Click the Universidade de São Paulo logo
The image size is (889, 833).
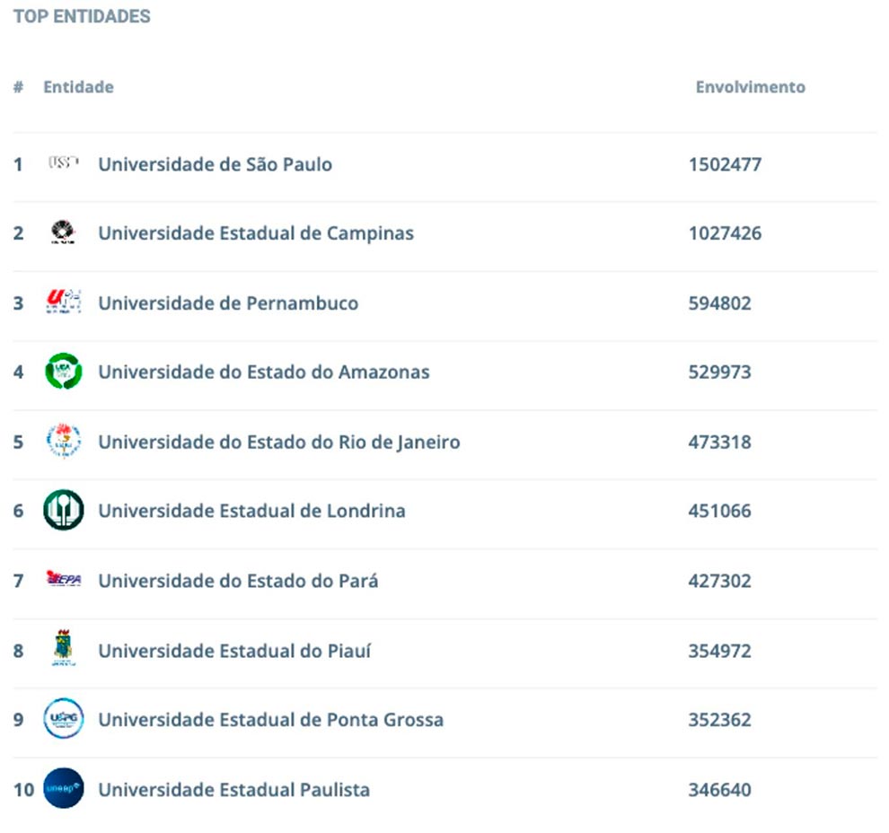(63, 163)
